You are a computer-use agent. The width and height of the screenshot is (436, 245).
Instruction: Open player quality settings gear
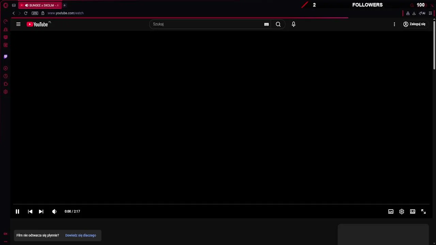(402, 211)
